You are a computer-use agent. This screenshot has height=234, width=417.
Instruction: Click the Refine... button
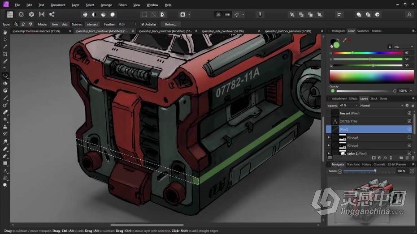[x=170, y=25]
